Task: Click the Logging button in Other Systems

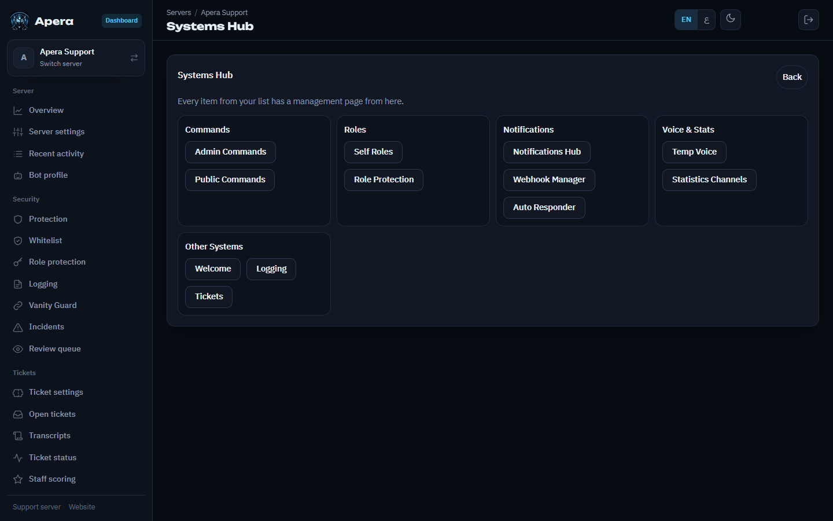Action: click(271, 269)
